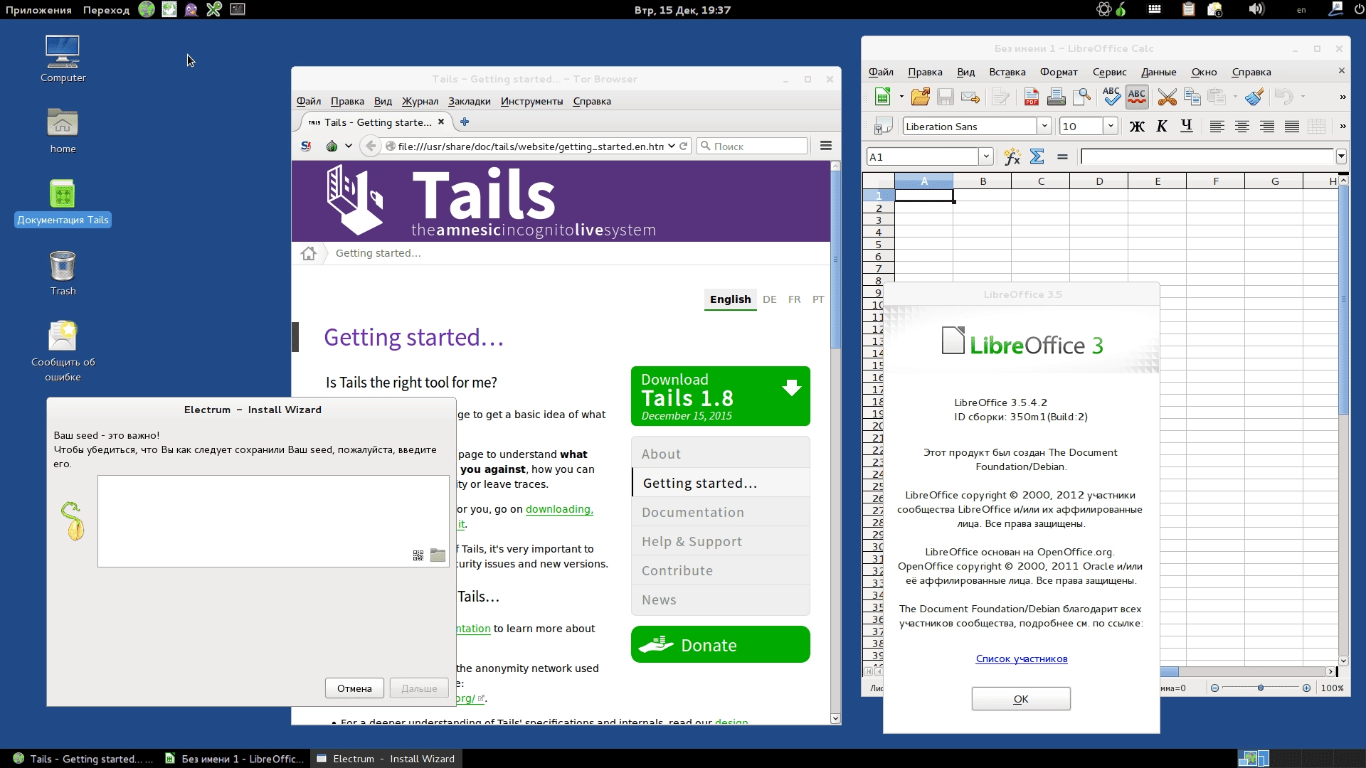Viewport: 1366px width, 768px height.
Task: Click the NoScript S icon in Tor Browser
Action: (306, 146)
